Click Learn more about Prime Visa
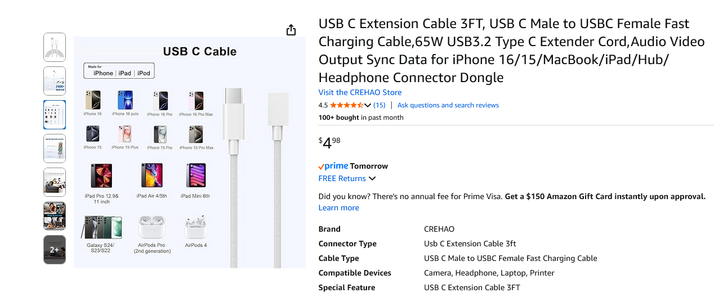The image size is (714, 293). coord(338,208)
